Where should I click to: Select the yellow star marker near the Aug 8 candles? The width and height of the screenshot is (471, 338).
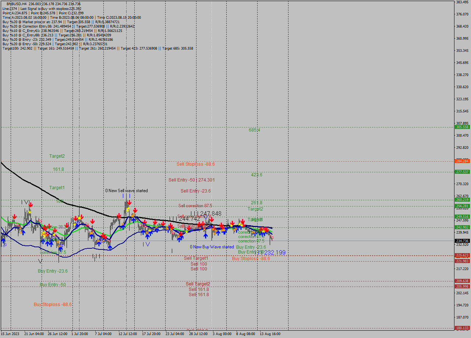pos(240,224)
